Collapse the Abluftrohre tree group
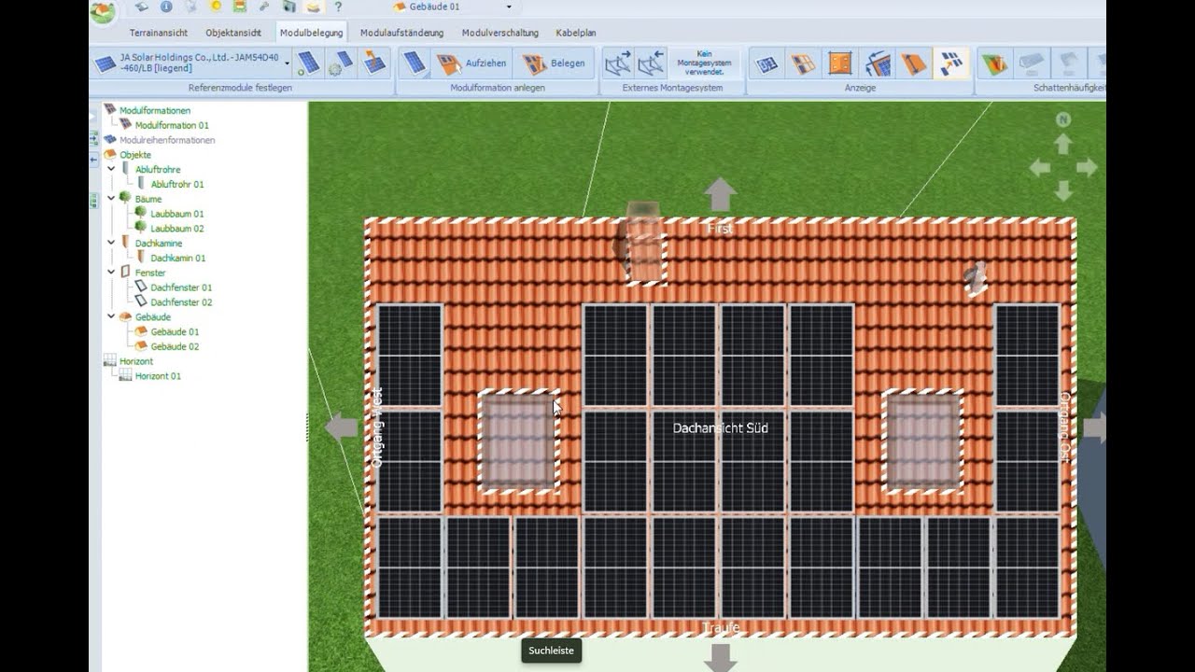1195x672 pixels. tap(112, 169)
